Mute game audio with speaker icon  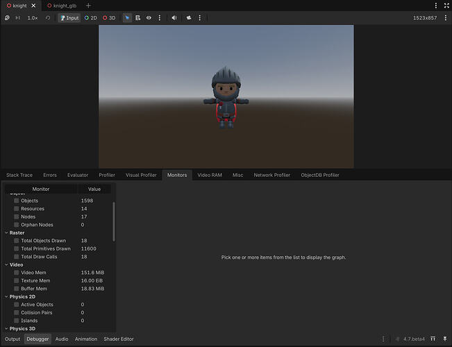pyautogui.click(x=174, y=18)
